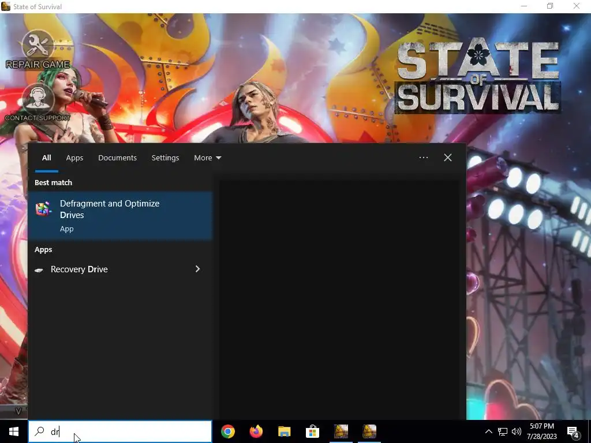The width and height of the screenshot is (591, 443).
Task: Switch to second State of Survival taskbar icon
Action: [x=369, y=431]
